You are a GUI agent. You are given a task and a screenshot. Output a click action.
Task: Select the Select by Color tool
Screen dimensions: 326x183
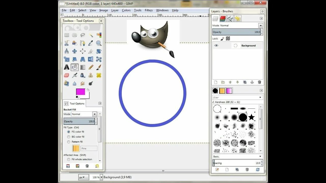click(x=99, y=35)
